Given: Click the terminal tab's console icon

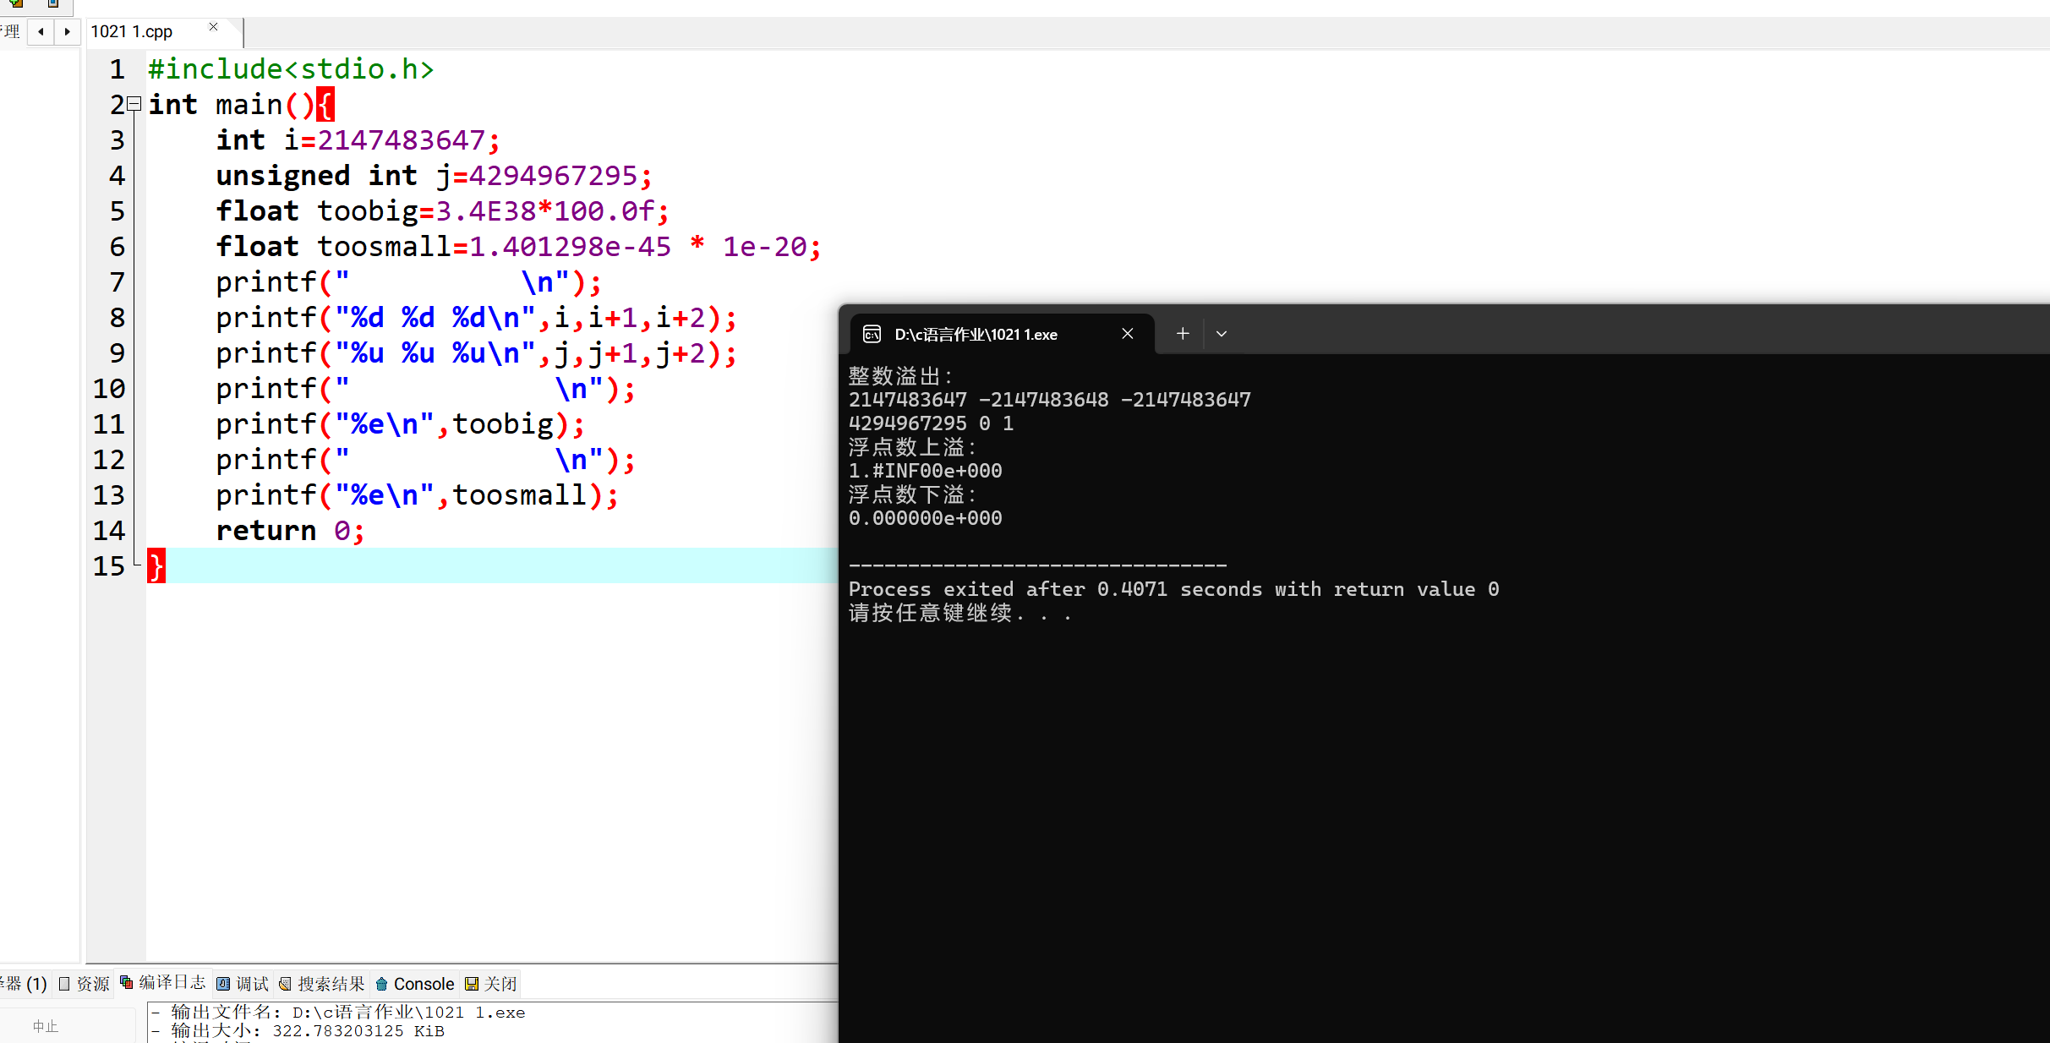Looking at the screenshot, I should [872, 335].
